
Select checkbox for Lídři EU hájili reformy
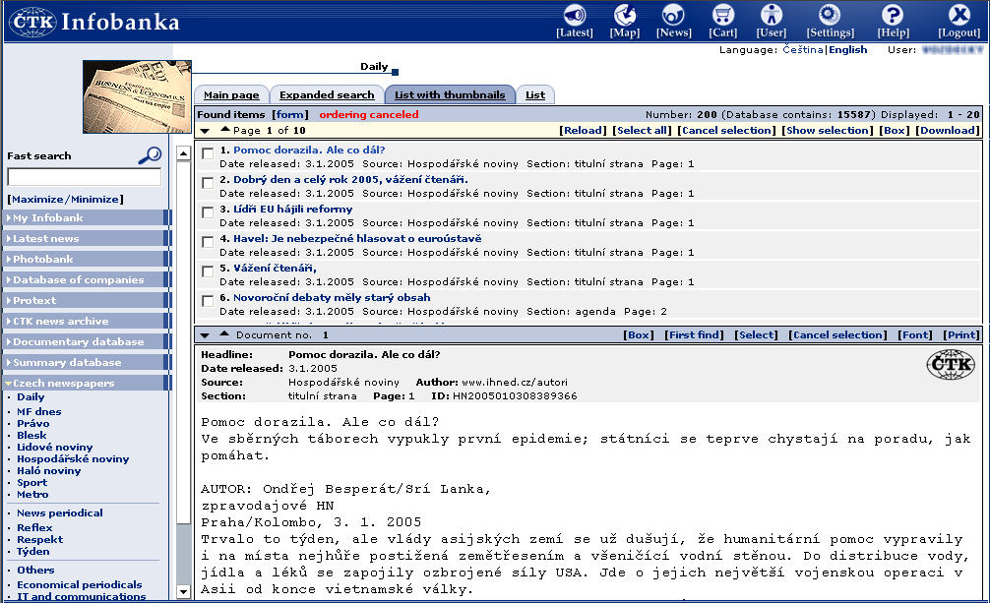click(208, 211)
